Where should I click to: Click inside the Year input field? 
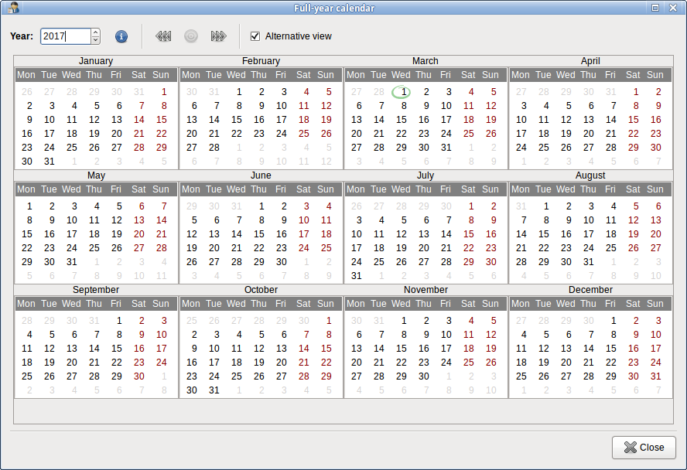coord(65,36)
